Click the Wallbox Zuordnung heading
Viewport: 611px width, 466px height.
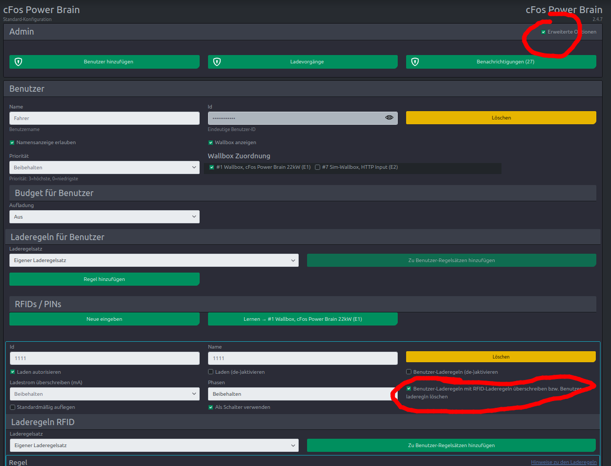pos(239,156)
